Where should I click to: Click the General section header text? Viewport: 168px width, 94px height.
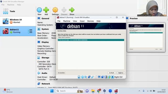(x=45, y=19)
